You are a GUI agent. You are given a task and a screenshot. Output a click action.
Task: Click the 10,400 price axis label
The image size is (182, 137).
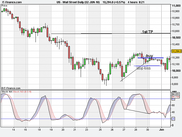176,44
